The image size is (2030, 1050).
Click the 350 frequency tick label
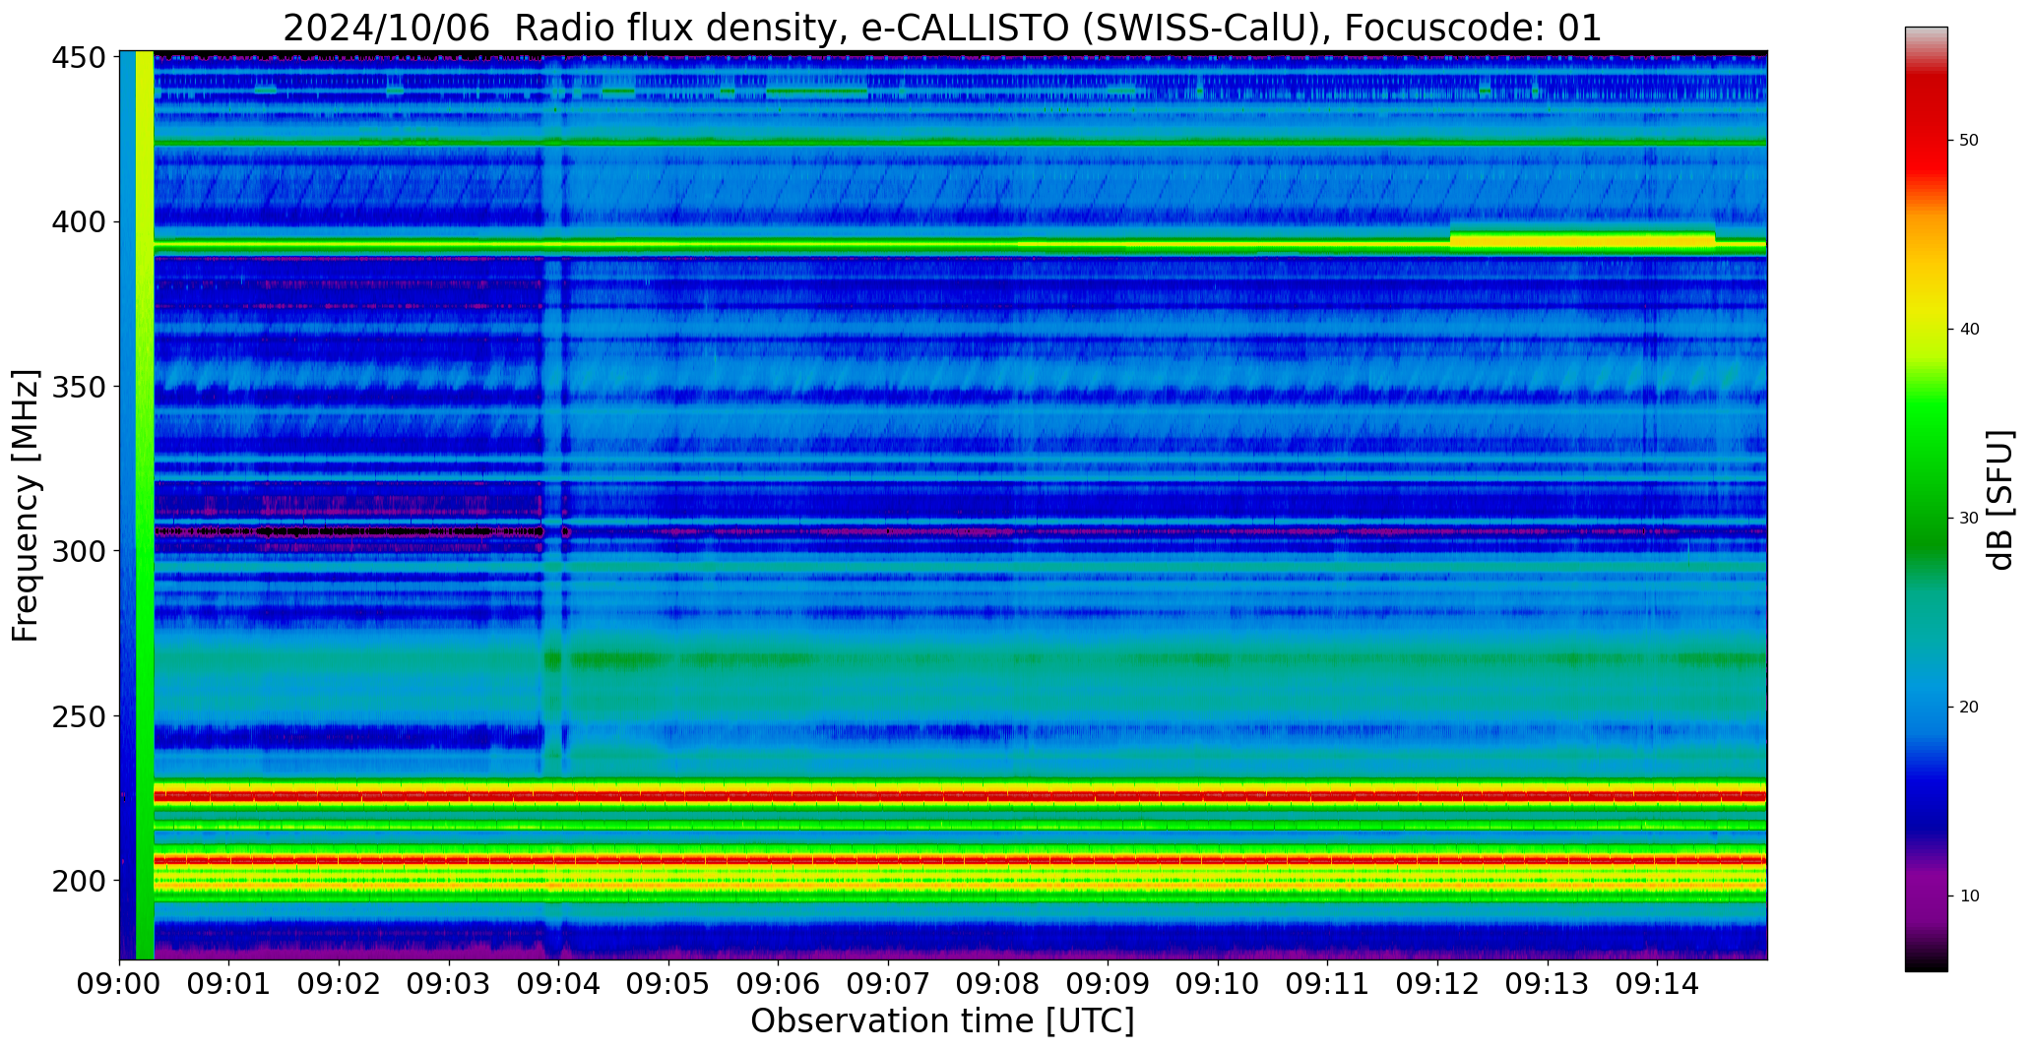click(79, 387)
